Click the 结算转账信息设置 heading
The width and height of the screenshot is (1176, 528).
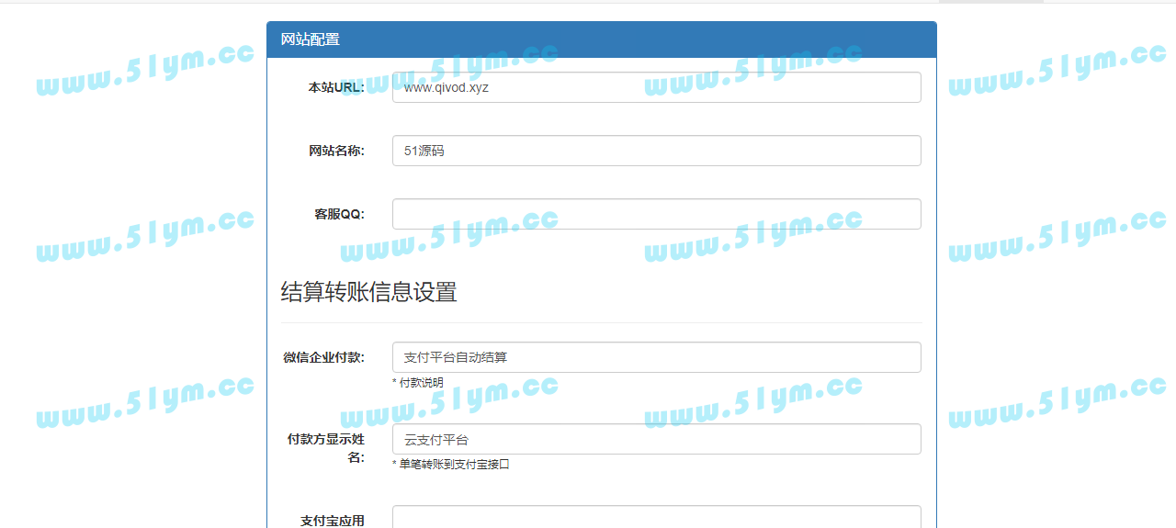[368, 293]
